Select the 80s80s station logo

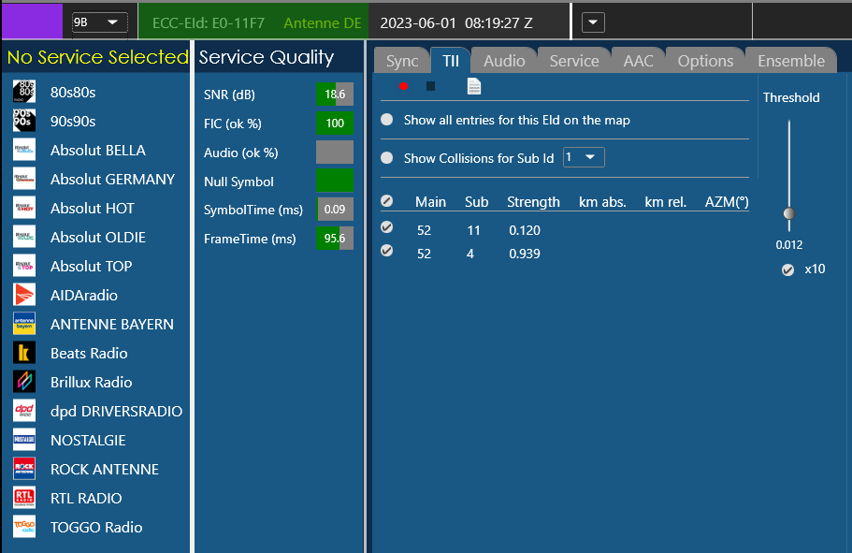click(24, 92)
